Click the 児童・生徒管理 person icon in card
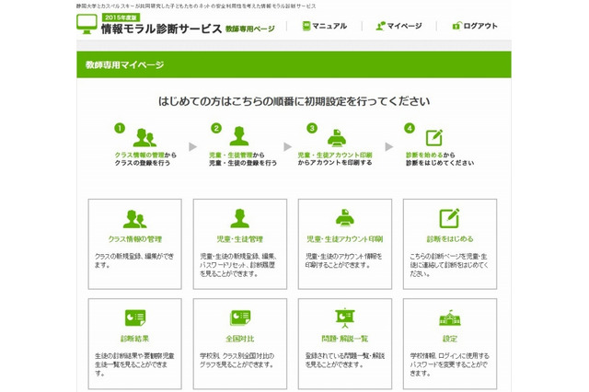 239,219
